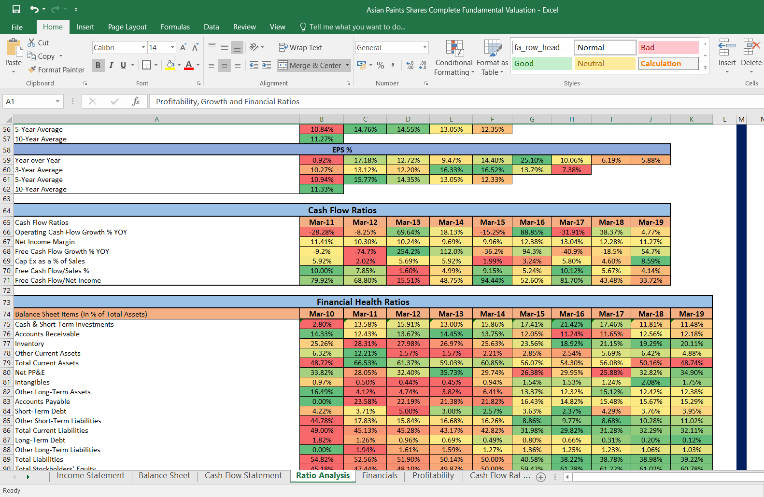Click Merge & Center button

click(x=310, y=65)
